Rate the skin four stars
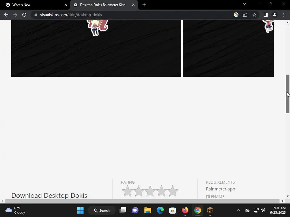Screen dimensions: 290x217 pyautogui.click(x=161, y=191)
